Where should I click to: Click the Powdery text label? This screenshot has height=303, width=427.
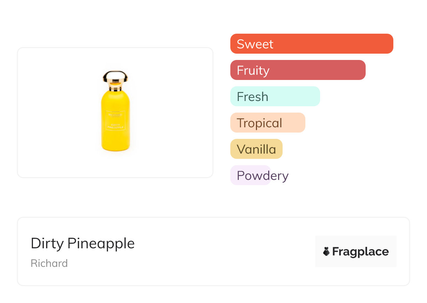(x=263, y=176)
